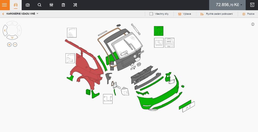Add a new Pozice entry

tap(248, 14)
